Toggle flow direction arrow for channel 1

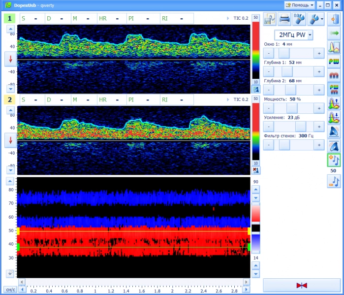pyautogui.click(x=10, y=59)
